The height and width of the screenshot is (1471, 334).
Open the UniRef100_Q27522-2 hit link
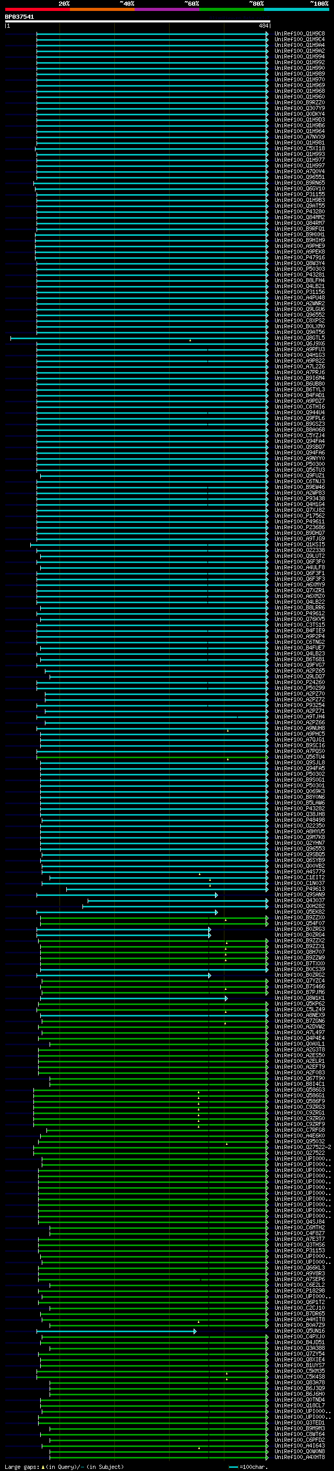point(303,1147)
